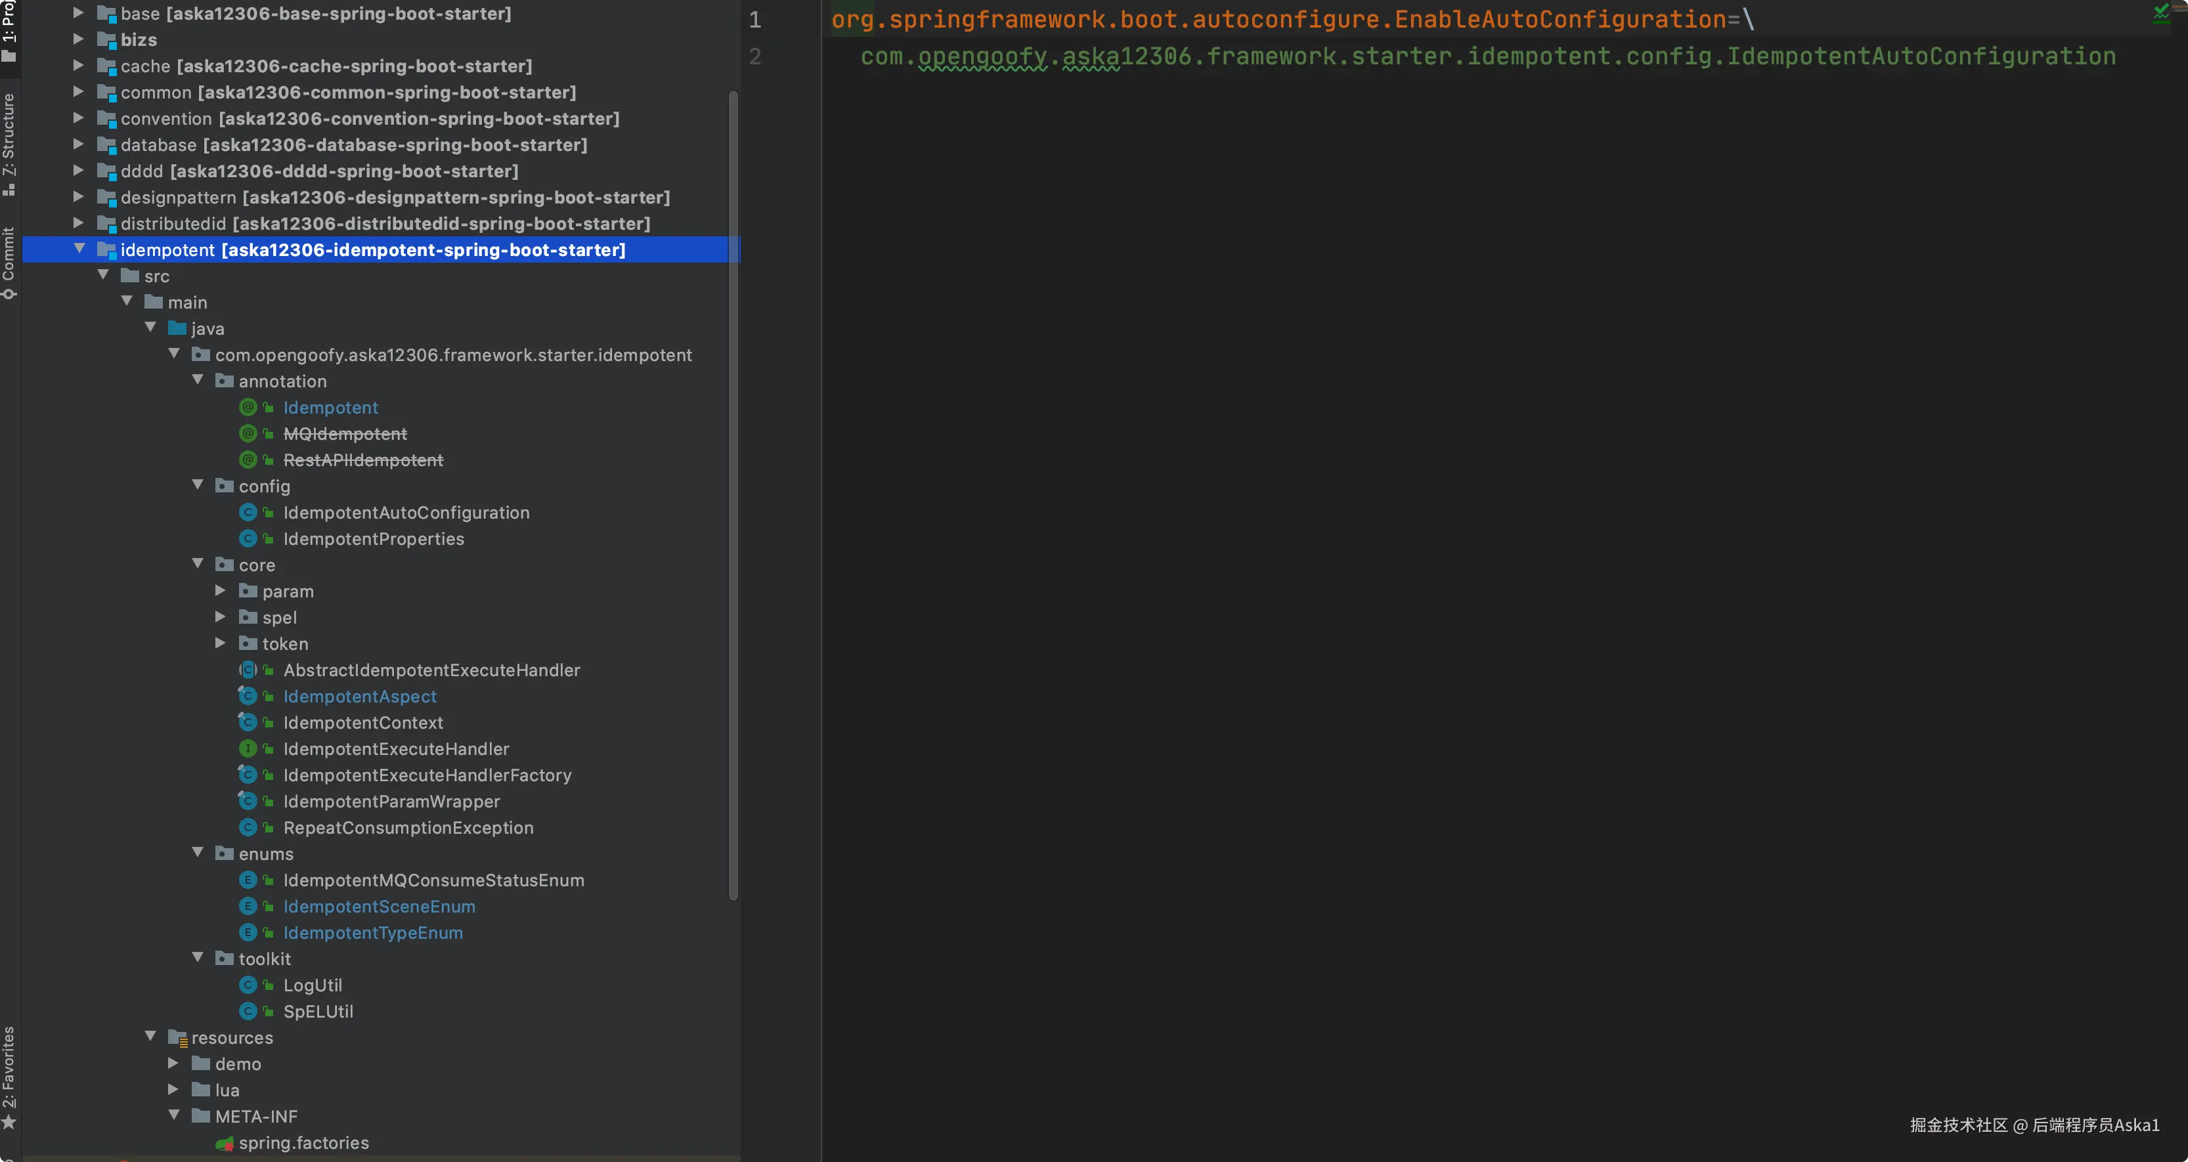Click the project tree vertical scrollbar

coord(733,492)
